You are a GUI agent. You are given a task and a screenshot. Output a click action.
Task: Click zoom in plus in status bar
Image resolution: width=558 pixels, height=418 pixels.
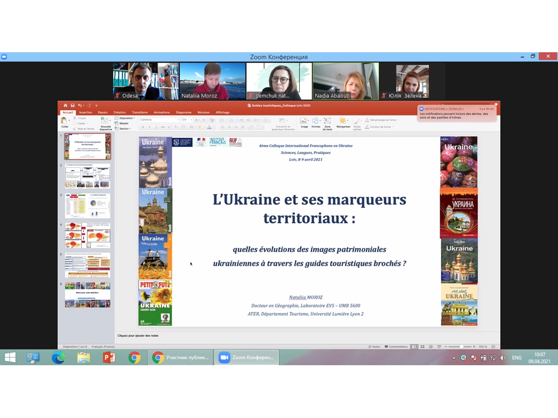(x=474, y=347)
